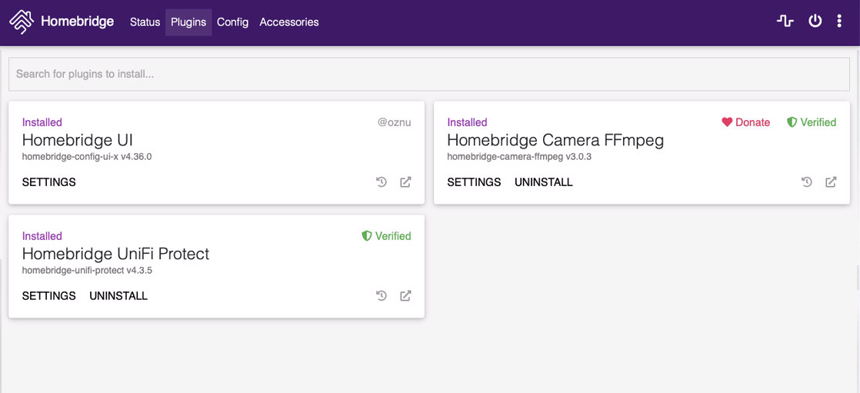Uninstall Homebridge Camera FFmpeg plugin

click(x=544, y=182)
